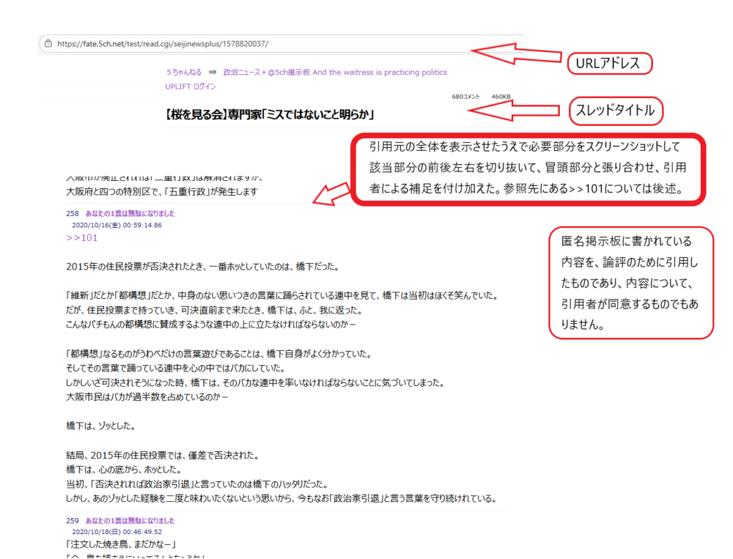Screen dimensions: 733x559
Task: Select post number 259
Action: (72, 521)
